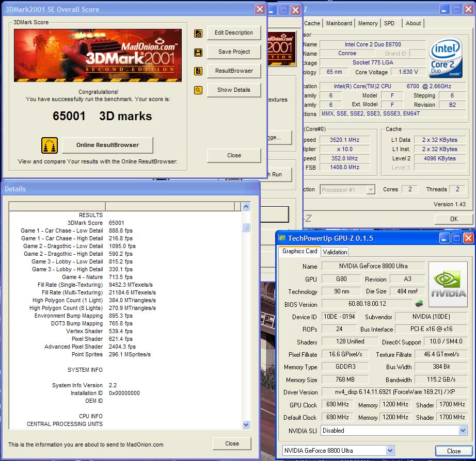
Task: Click the Details list right column header
Action: [170, 207]
